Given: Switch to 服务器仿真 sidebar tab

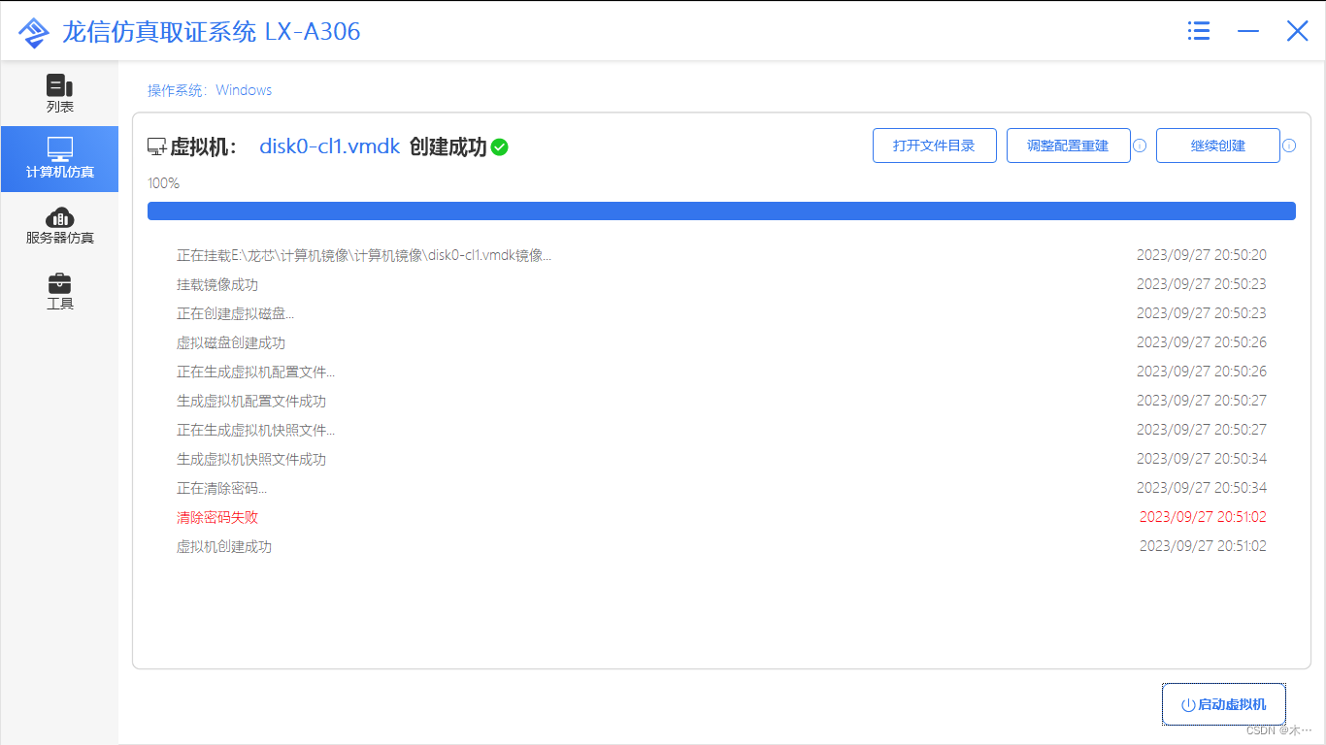Looking at the screenshot, I should 60,225.
